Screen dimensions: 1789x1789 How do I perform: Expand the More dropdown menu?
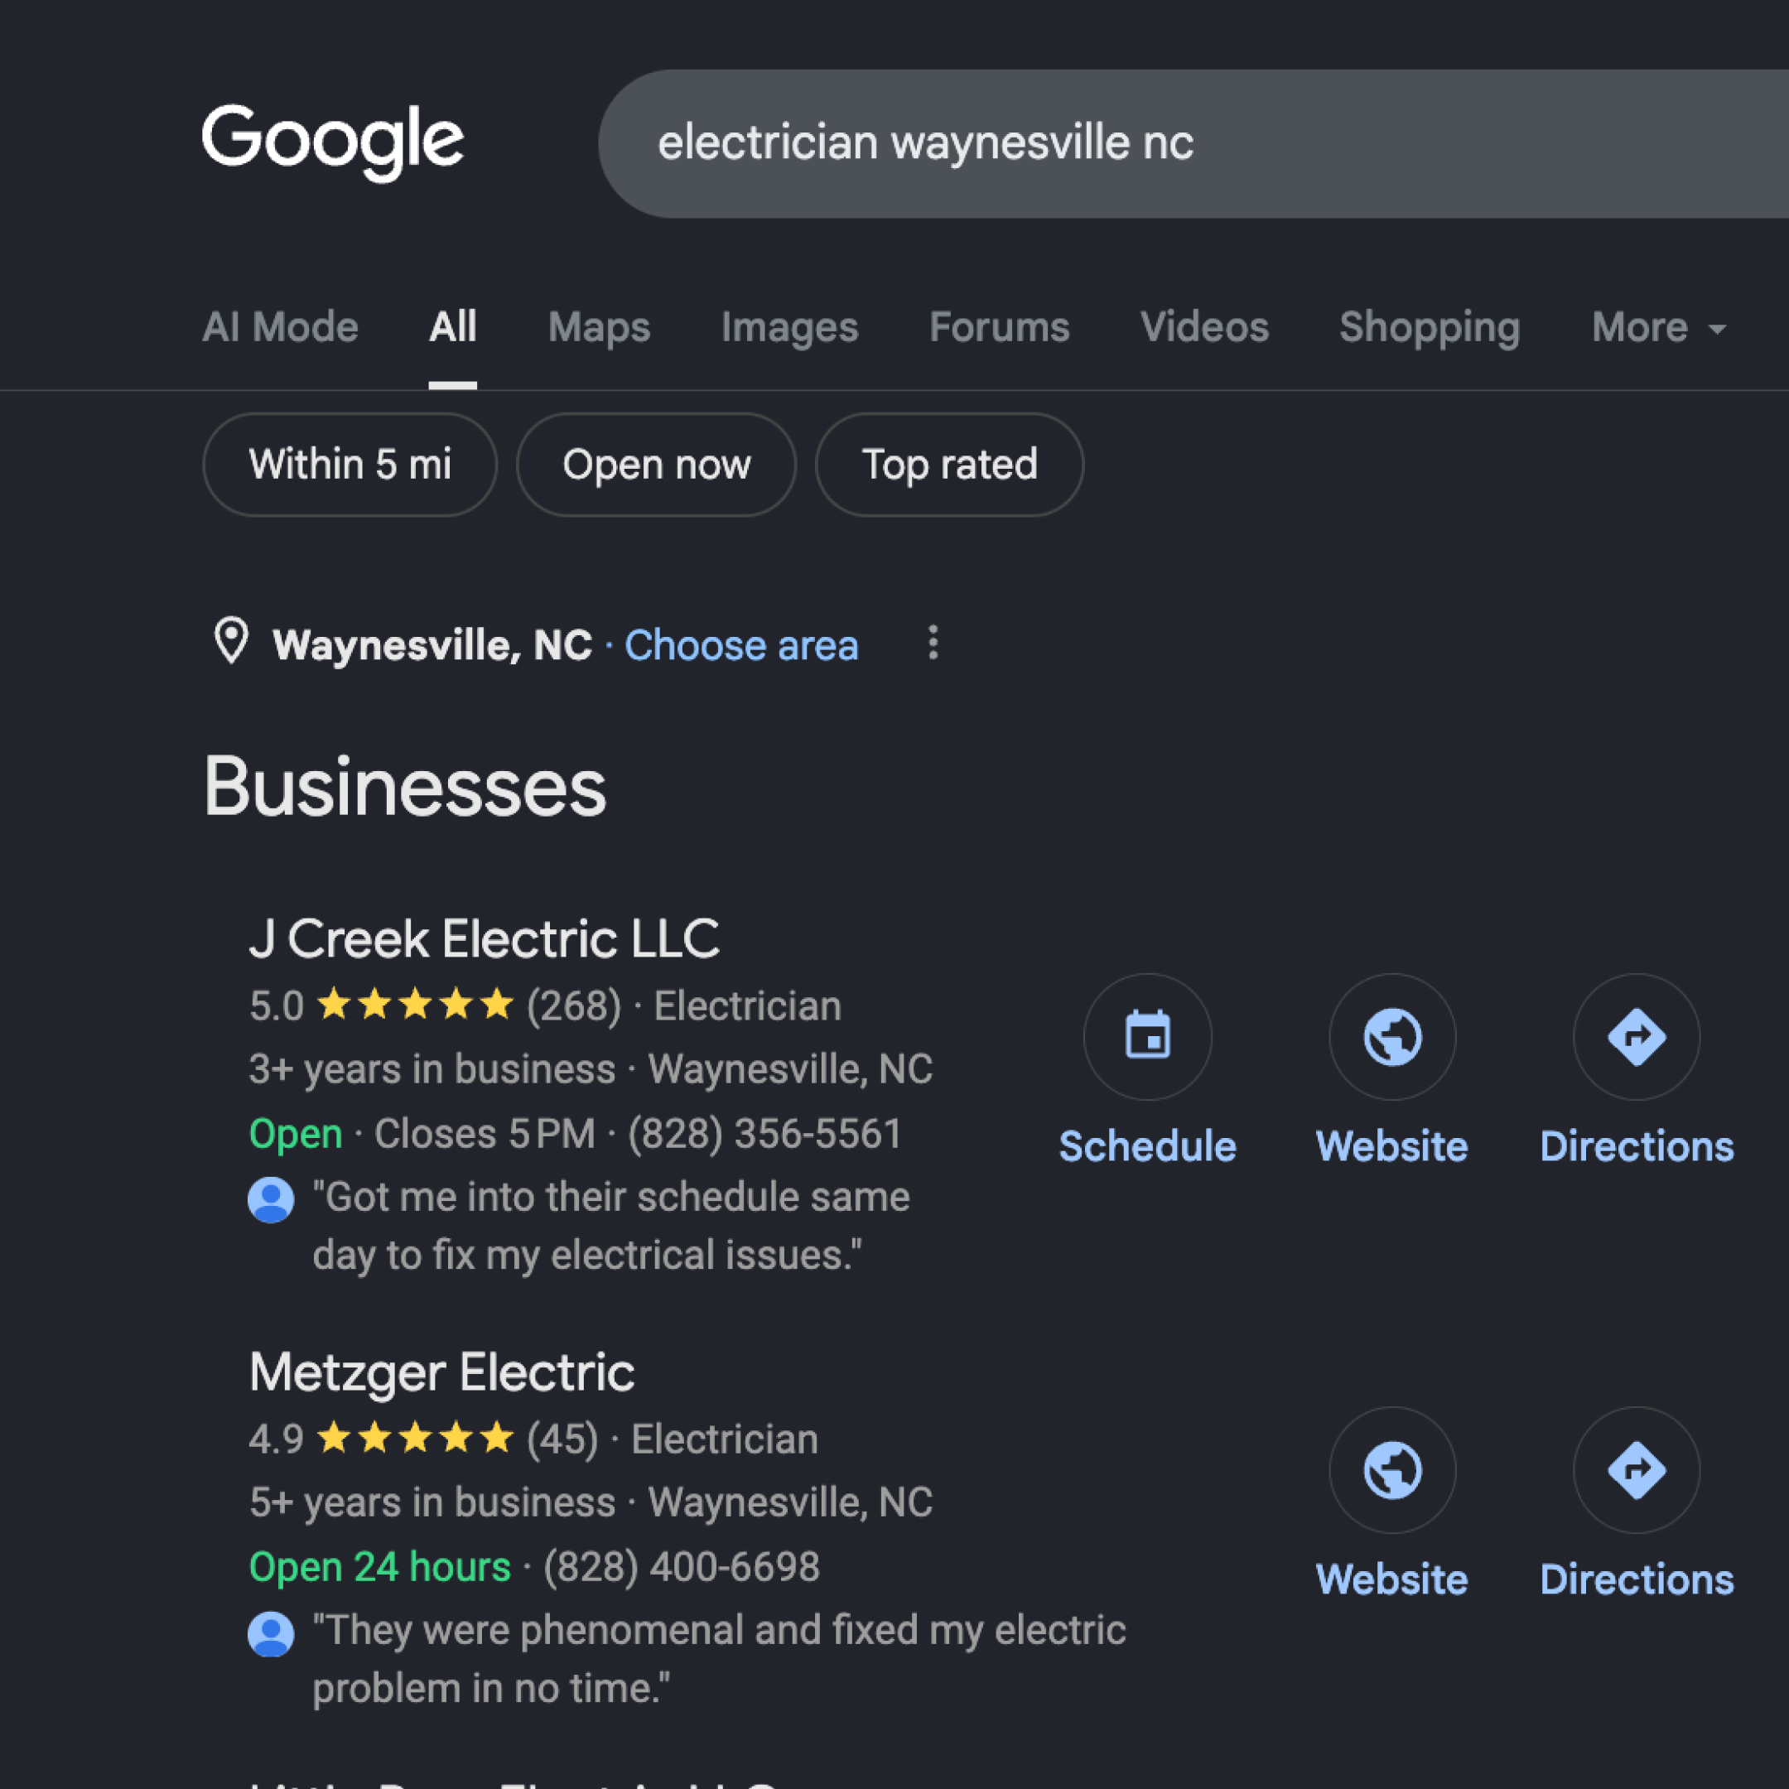point(1658,327)
